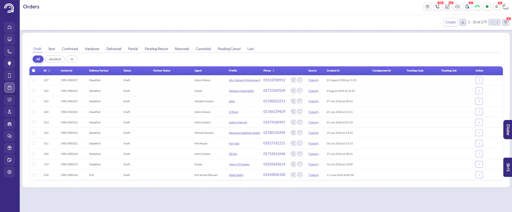The width and height of the screenshot is (512, 212).
Task: Switch to the Confirmed tab
Action: click(x=70, y=49)
